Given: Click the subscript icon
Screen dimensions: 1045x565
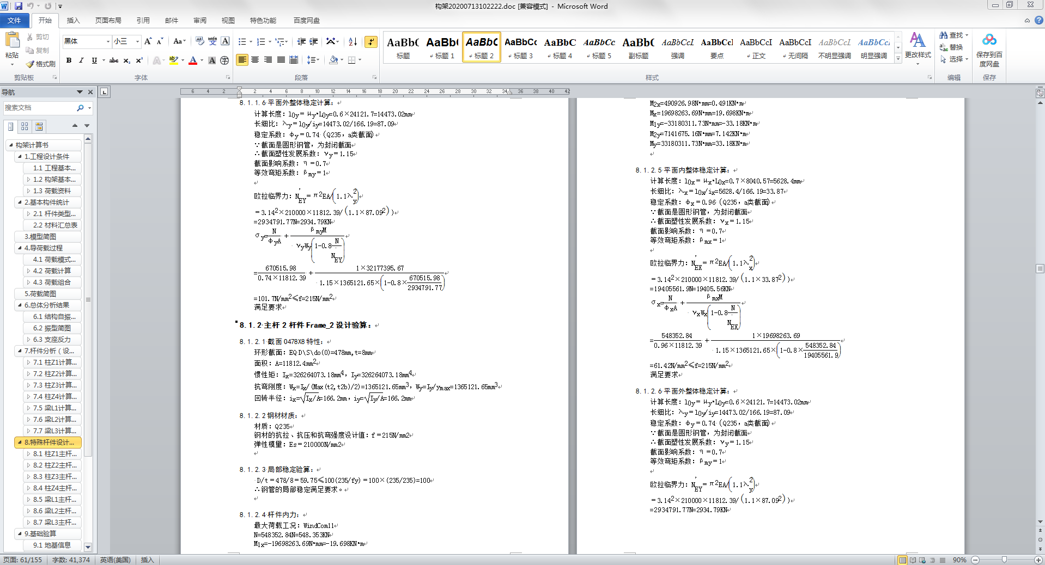Looking at the screenshot, I should click(126, 60).
